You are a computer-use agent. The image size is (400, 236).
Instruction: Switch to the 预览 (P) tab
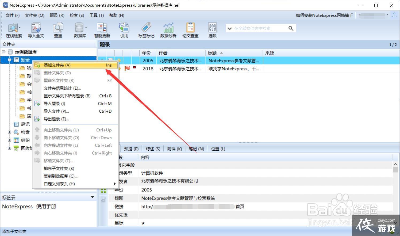pos(131,149)
